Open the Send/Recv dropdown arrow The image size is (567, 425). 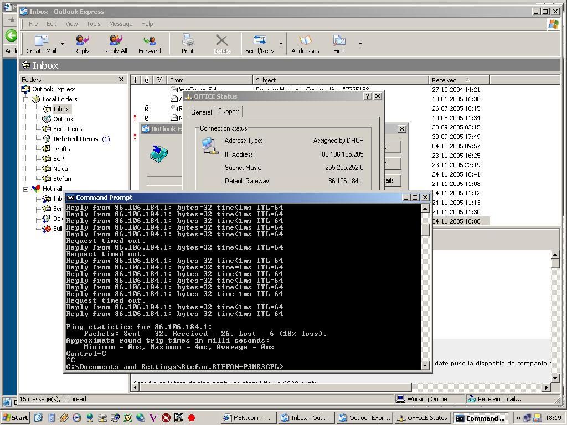[x=281, y=44]
